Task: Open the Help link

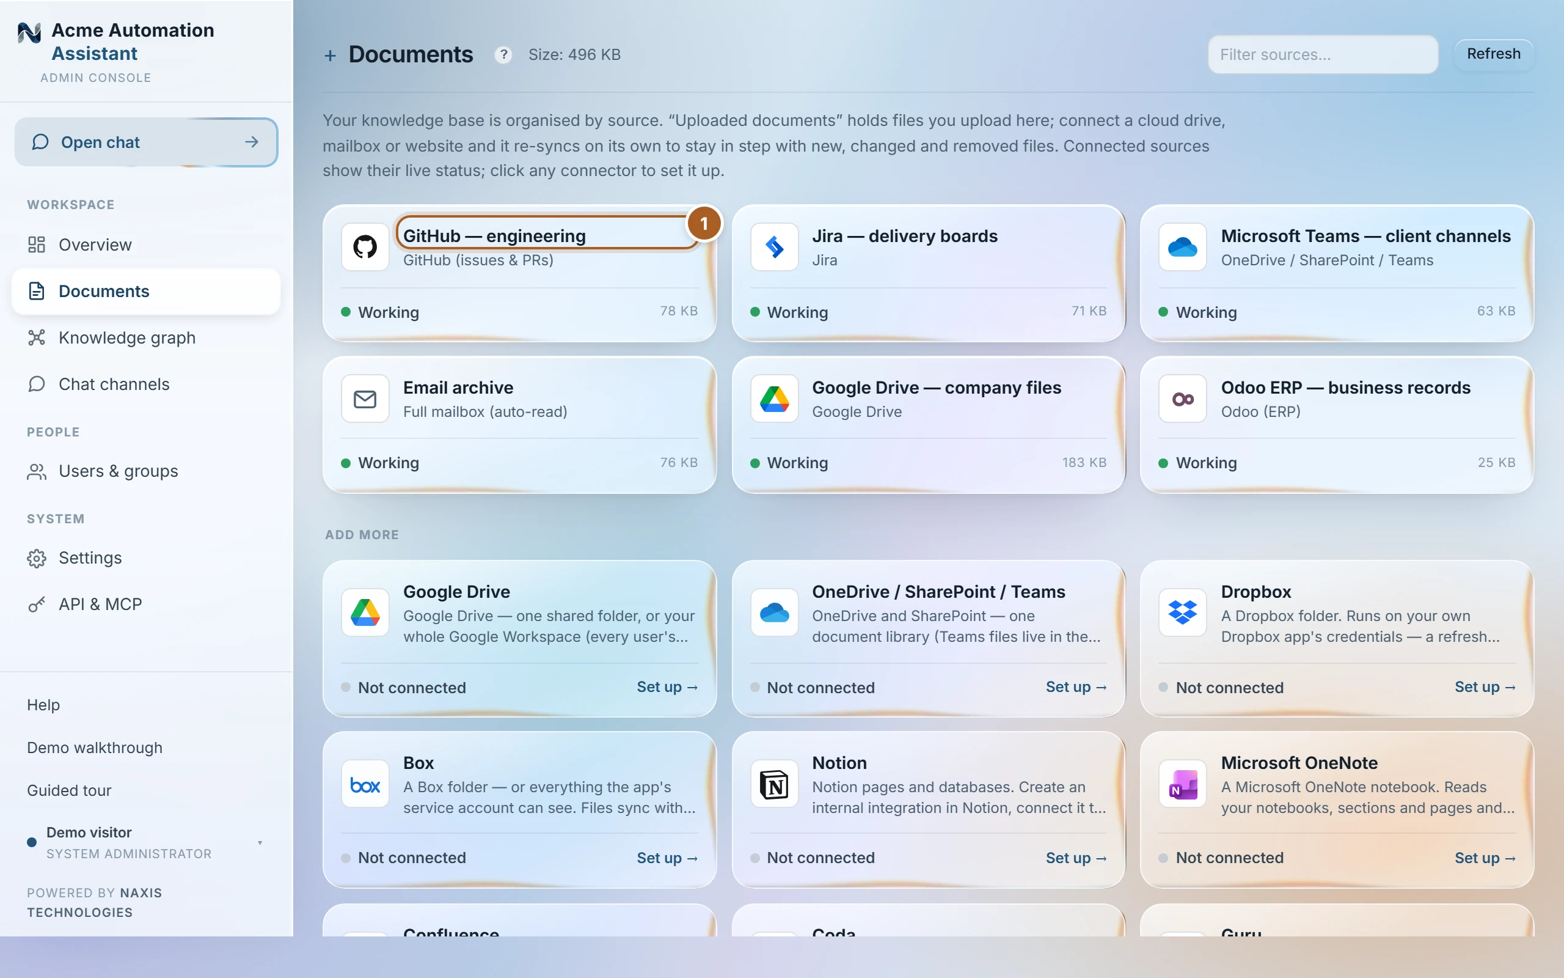Action: (x=43, y=704)
